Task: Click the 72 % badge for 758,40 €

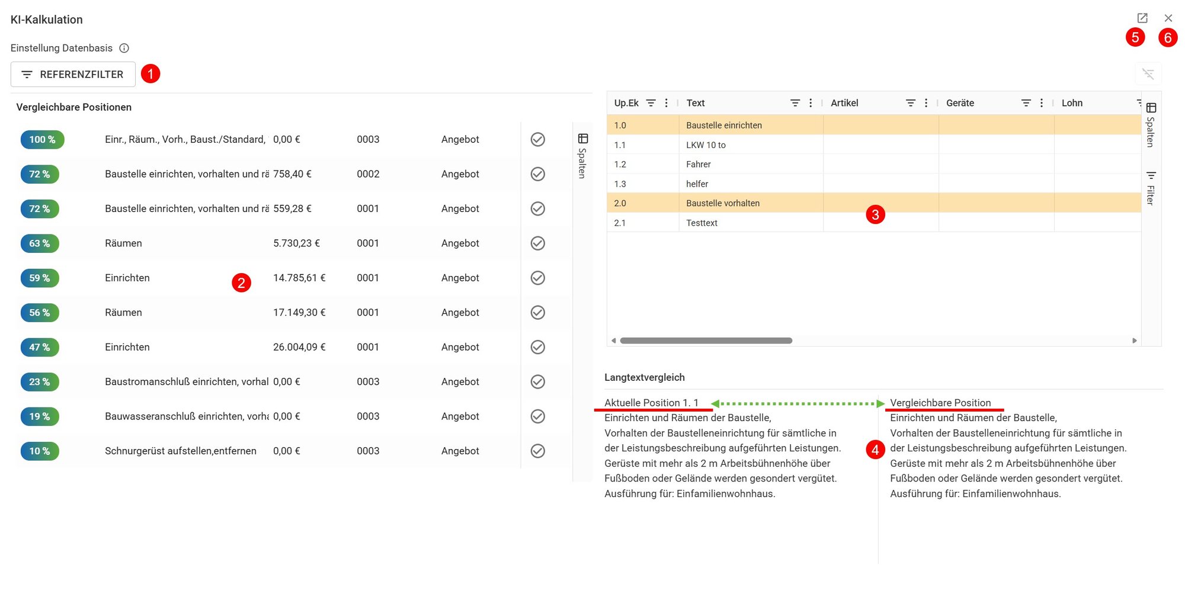Action: click(40, 174)
